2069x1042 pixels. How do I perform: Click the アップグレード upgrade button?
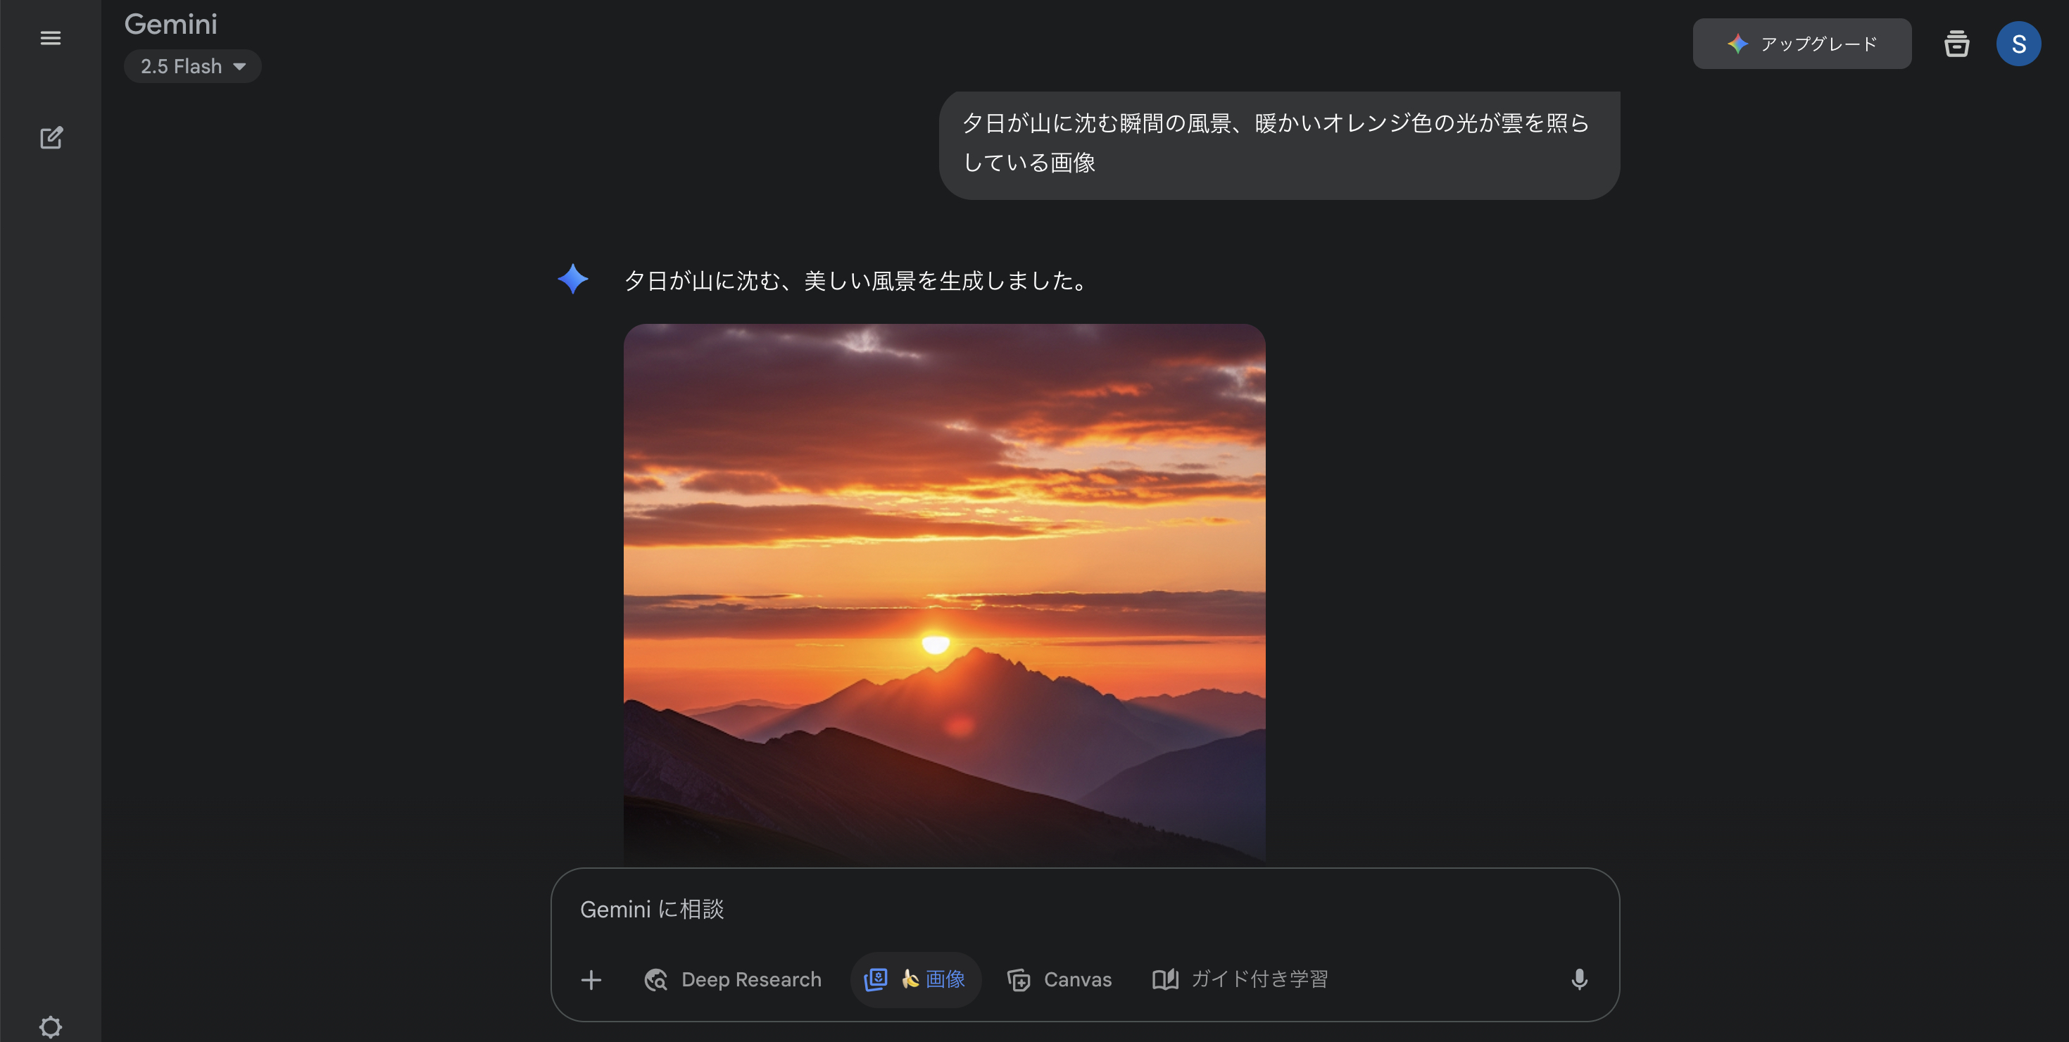click(1801, 44)
